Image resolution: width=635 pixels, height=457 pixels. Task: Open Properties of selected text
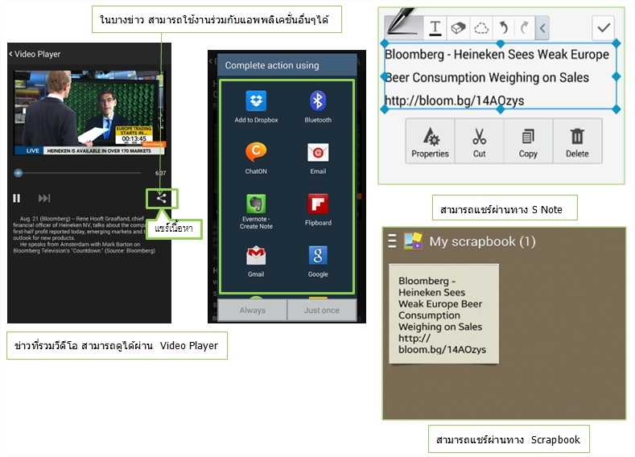430,142
